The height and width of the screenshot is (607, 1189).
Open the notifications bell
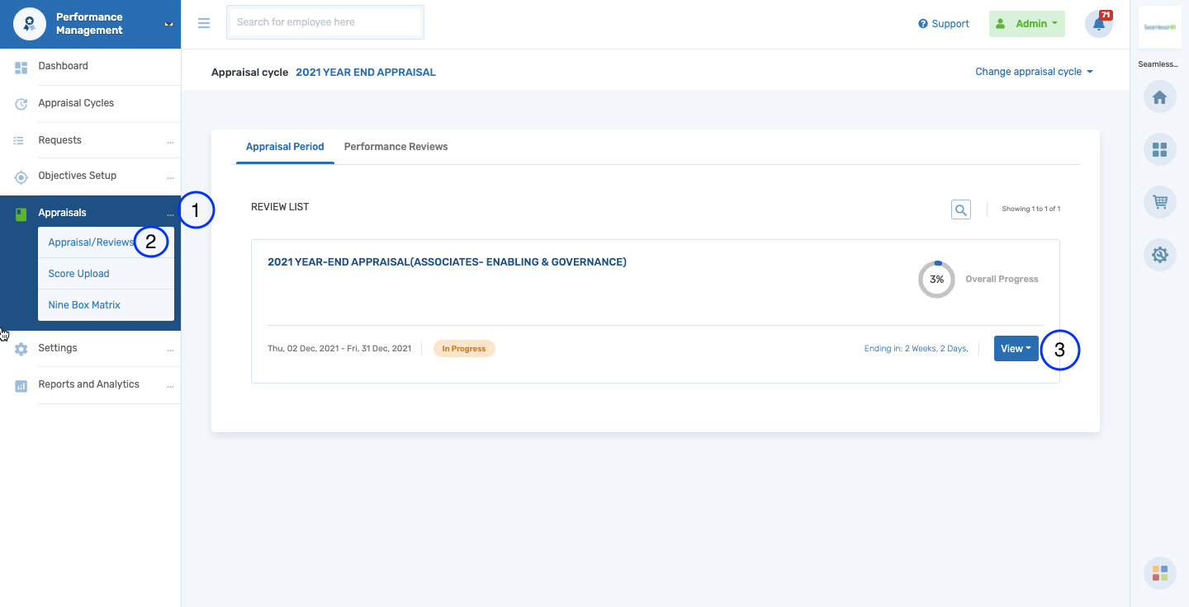[1098, 24]
